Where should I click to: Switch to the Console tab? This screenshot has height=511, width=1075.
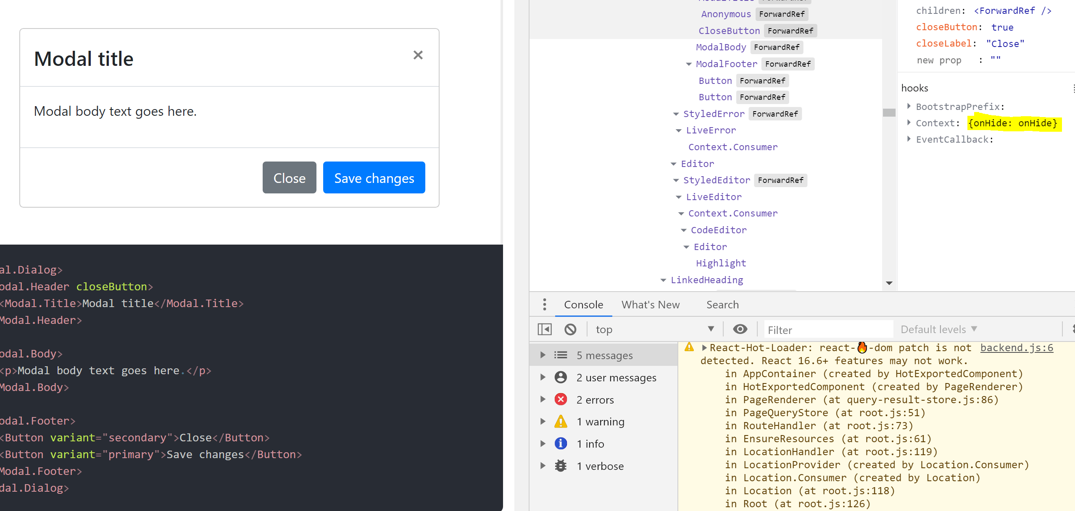coord(583,305)
